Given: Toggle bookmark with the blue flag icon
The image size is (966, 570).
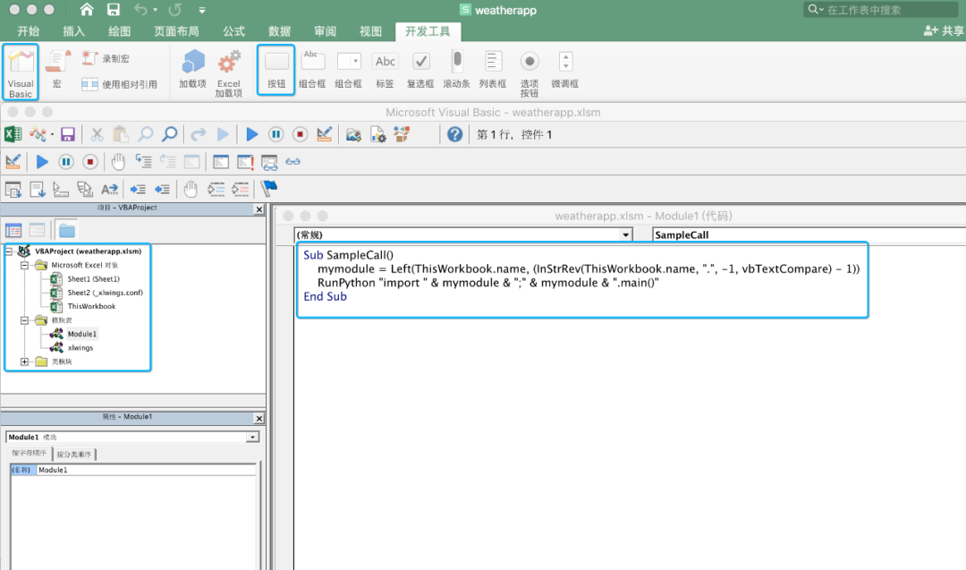Looking at the screenshot, I should point(269,188).
